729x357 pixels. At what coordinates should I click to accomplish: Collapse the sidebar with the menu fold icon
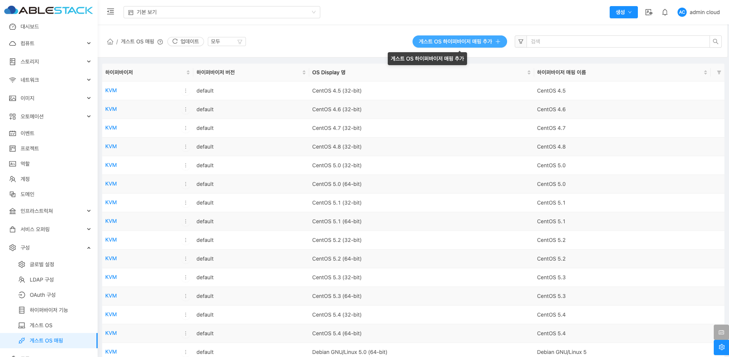pos(111,12)
